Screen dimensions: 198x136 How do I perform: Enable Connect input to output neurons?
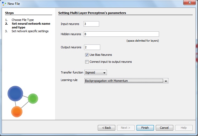click(x=87, y=62)
